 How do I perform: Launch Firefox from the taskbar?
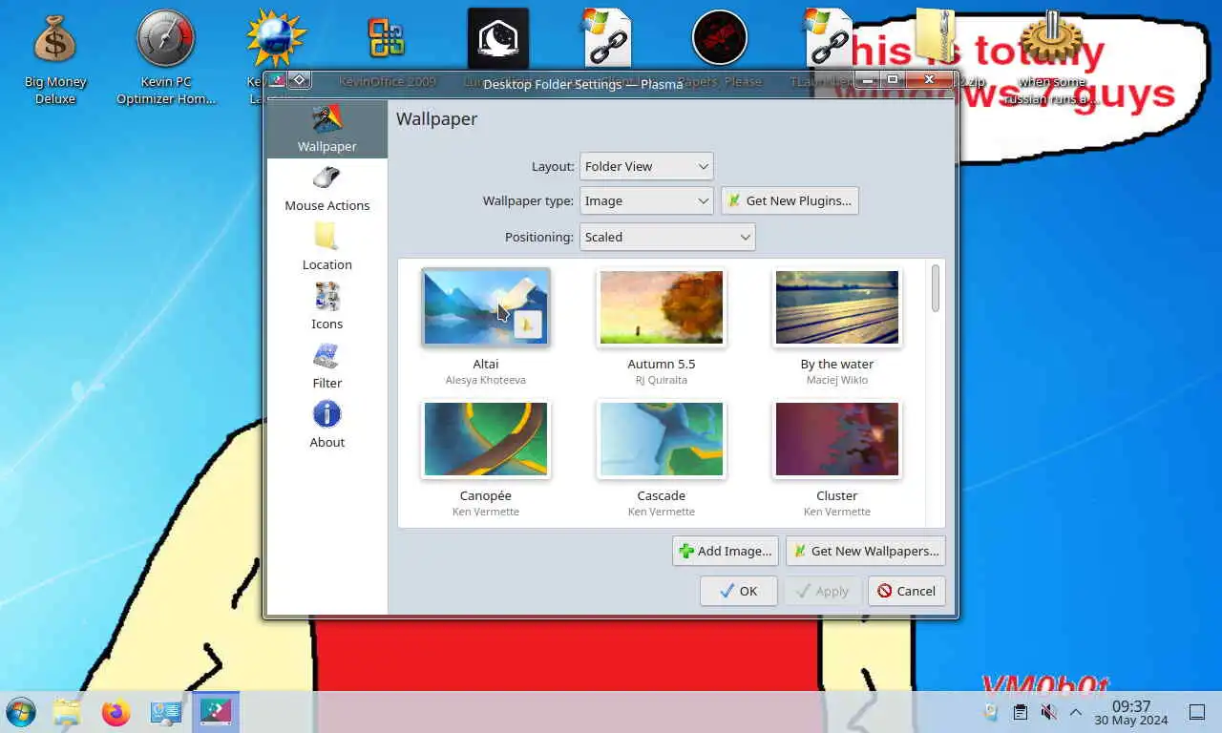[x=116, y=712]
